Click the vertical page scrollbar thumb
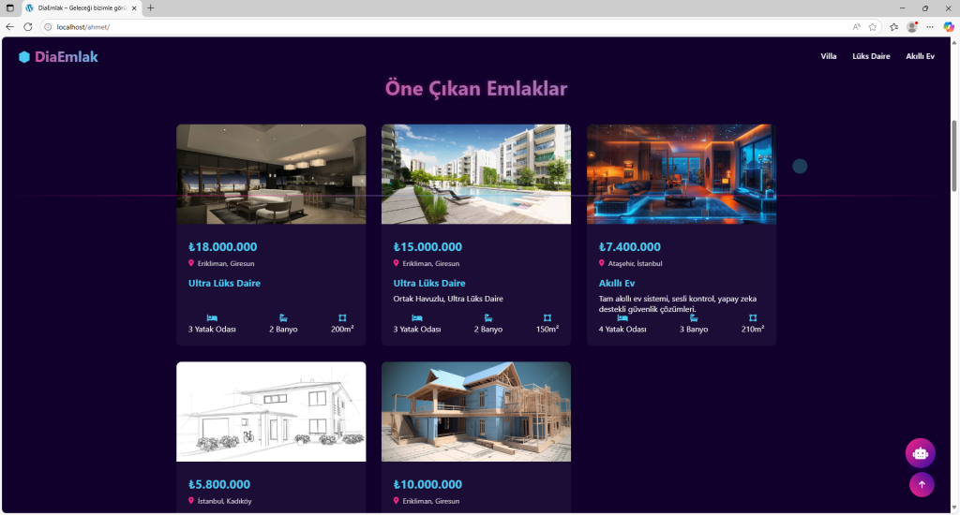Image resolution: width=960 pixels, height=515 pixels. click(x=953, y=156)
